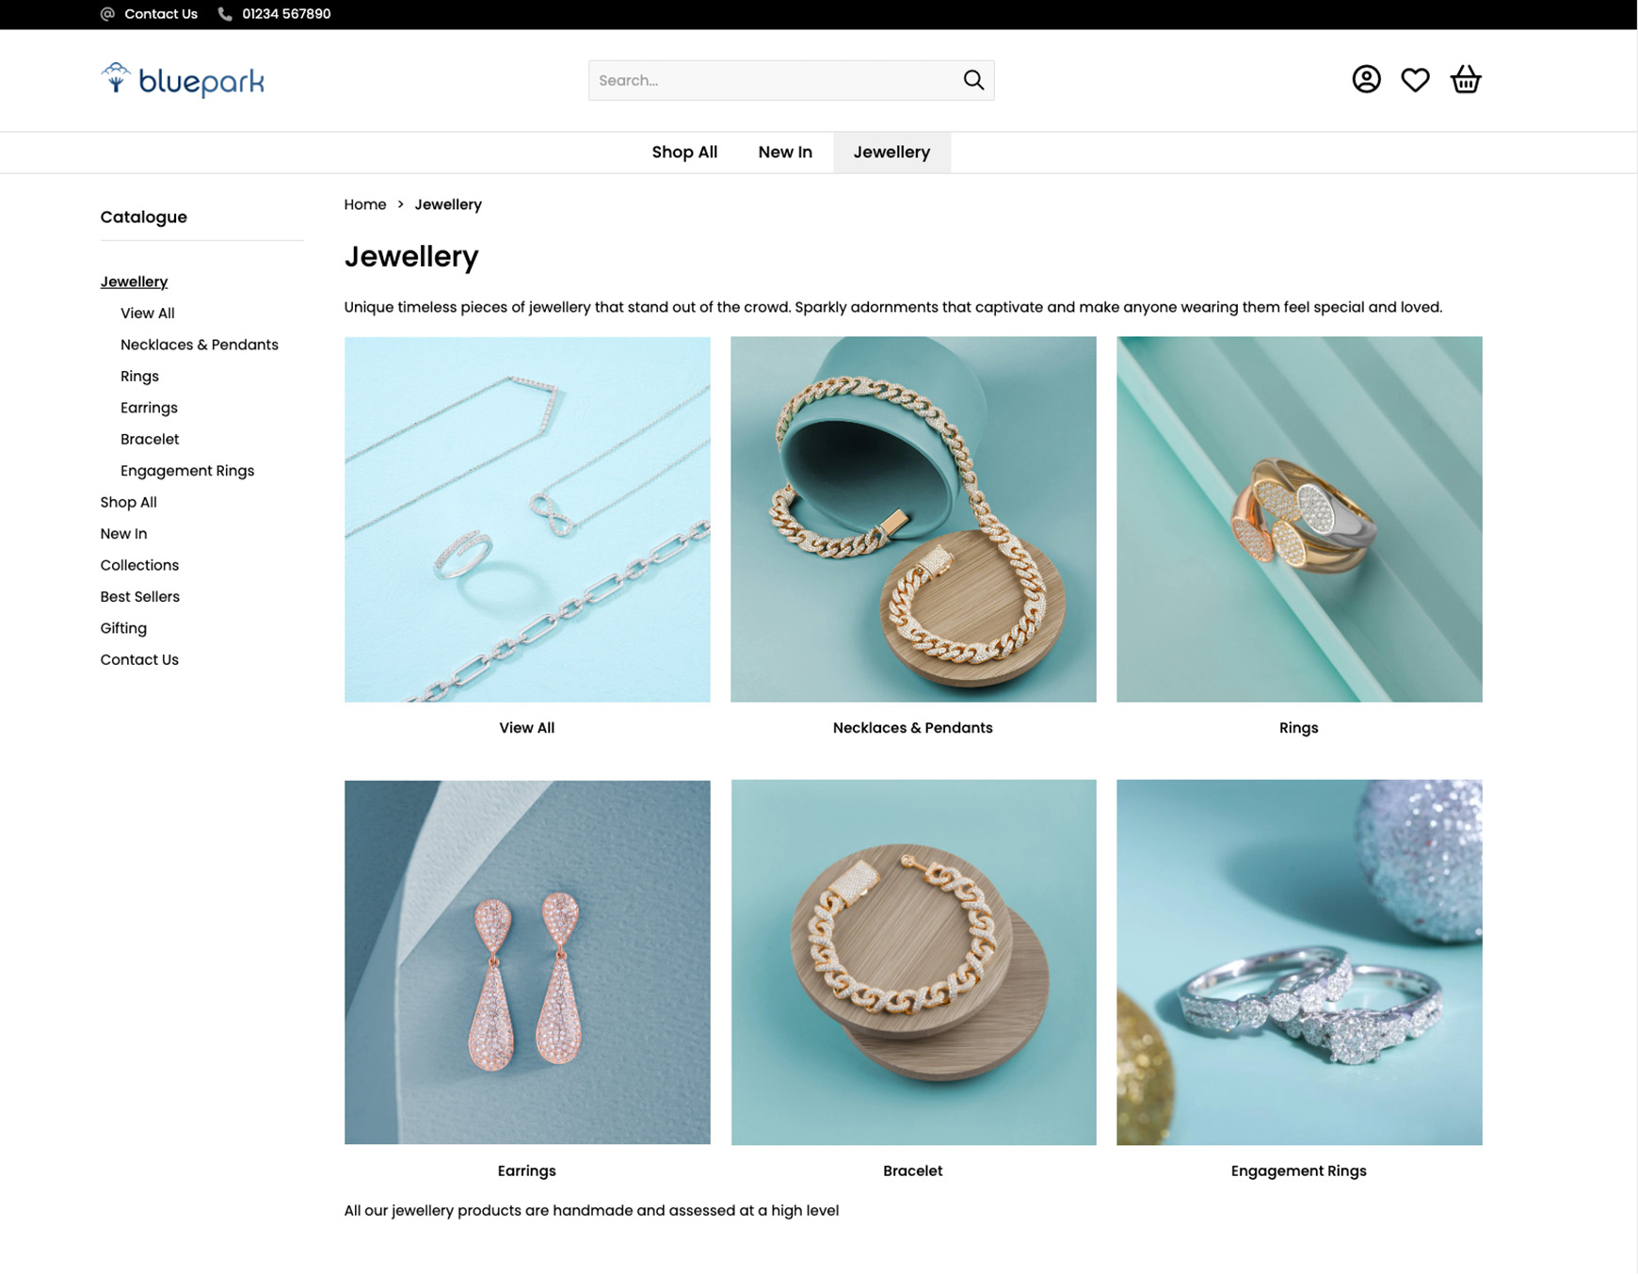Select Jewellery in Catalogue sidebar
This screenshot has height=1275, width=1638.
134,282
